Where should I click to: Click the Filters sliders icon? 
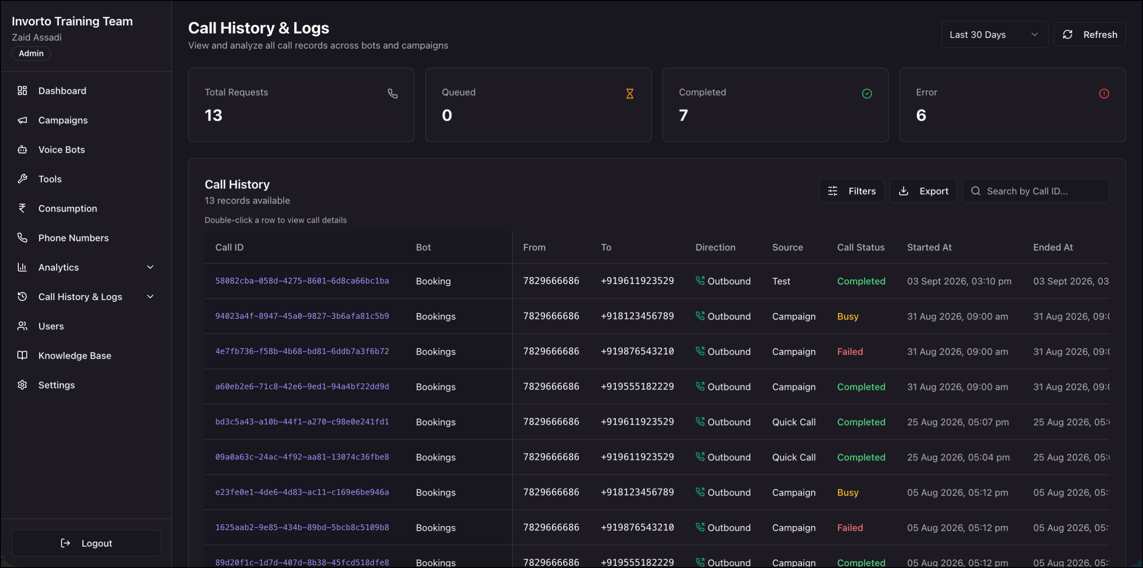pos(833,191)
